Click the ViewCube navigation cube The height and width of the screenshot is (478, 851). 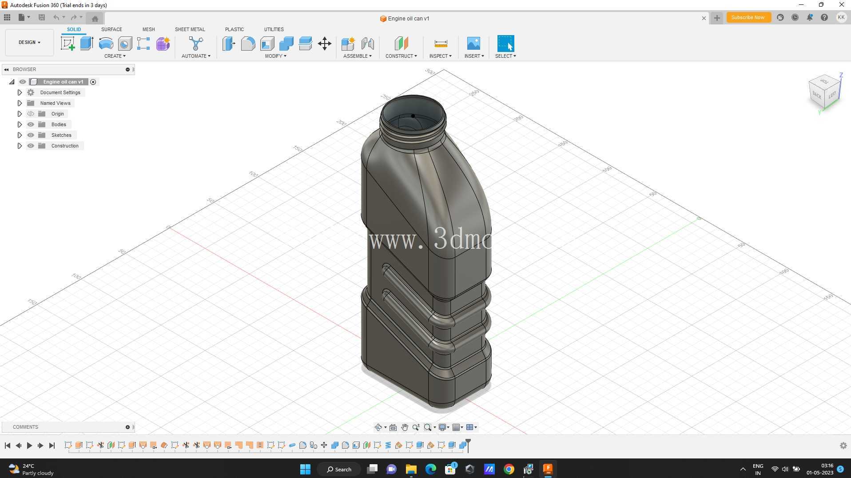pyautogui.click(x=825, y=91)
